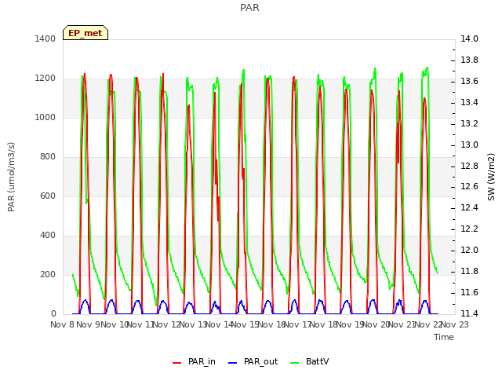The width and height of the screenshot is (502, 377).
Task: Click the Time axis label
Action: tap(444, 337)
